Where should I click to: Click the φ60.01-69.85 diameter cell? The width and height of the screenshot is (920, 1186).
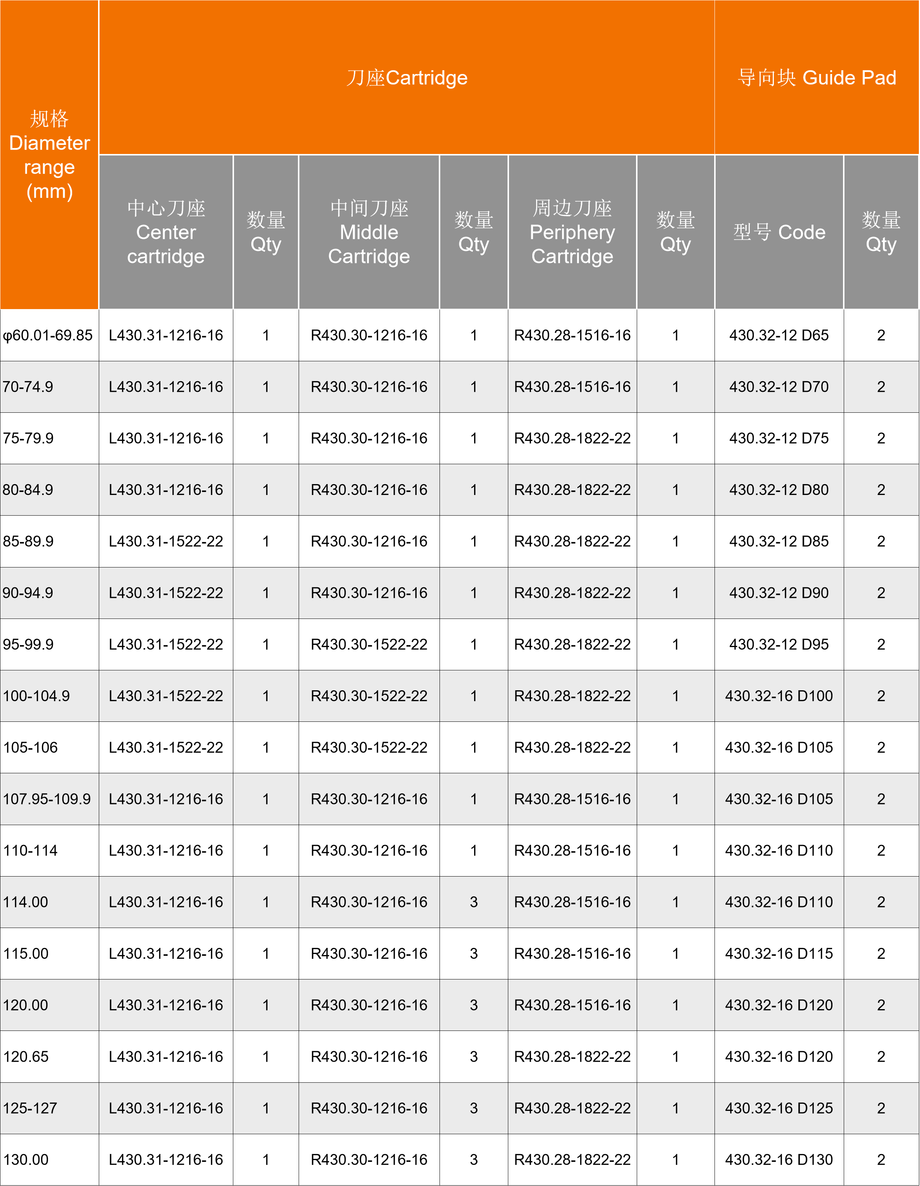pyautogui.click(x=48, y=335)
